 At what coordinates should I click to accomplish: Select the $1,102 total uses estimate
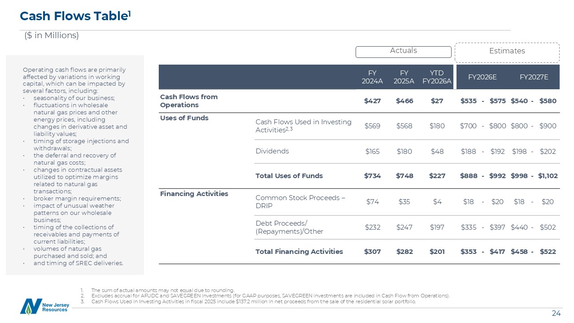[548, 176]
